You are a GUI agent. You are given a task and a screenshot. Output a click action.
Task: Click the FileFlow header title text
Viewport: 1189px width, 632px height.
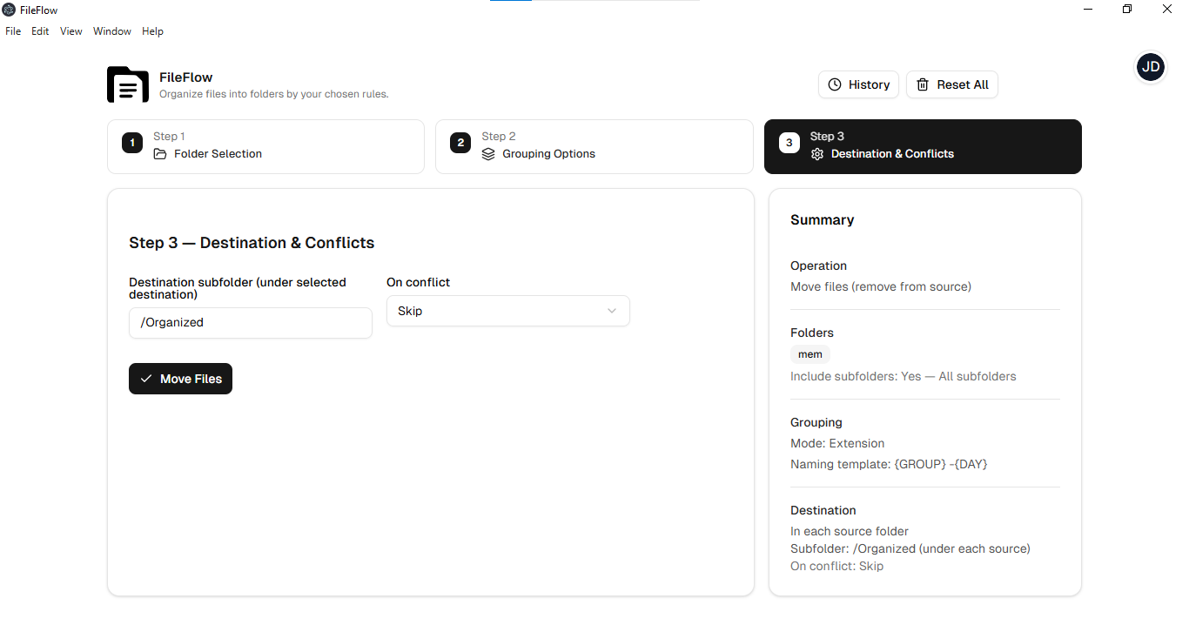186,77
